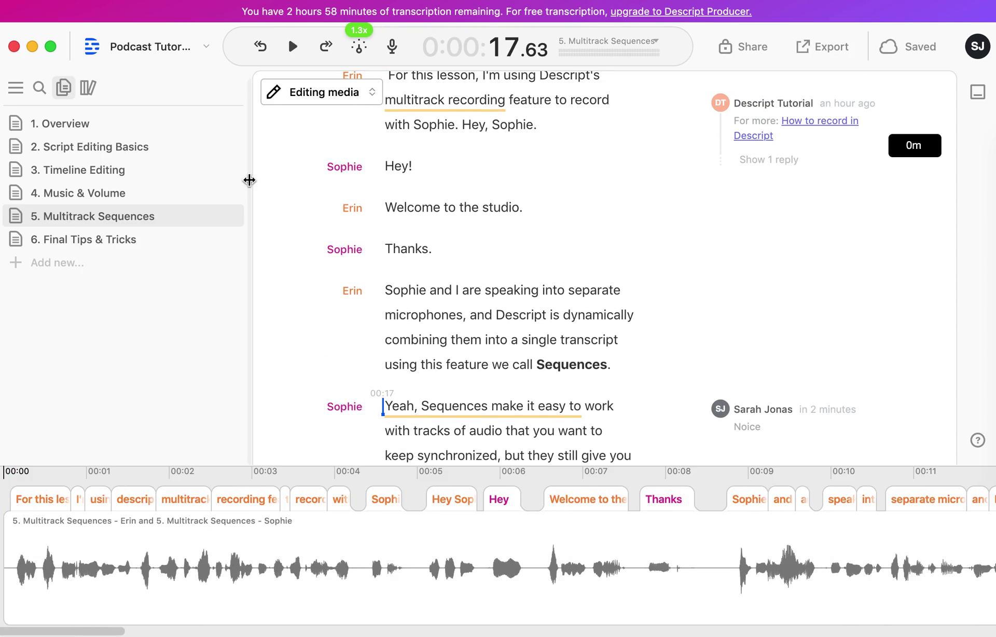The height and width of the screenshot is (637, 996).
Task: Click Erin speaker label beside Welcome to the studio
Action: pyautogui.click(x=352, y=208)
